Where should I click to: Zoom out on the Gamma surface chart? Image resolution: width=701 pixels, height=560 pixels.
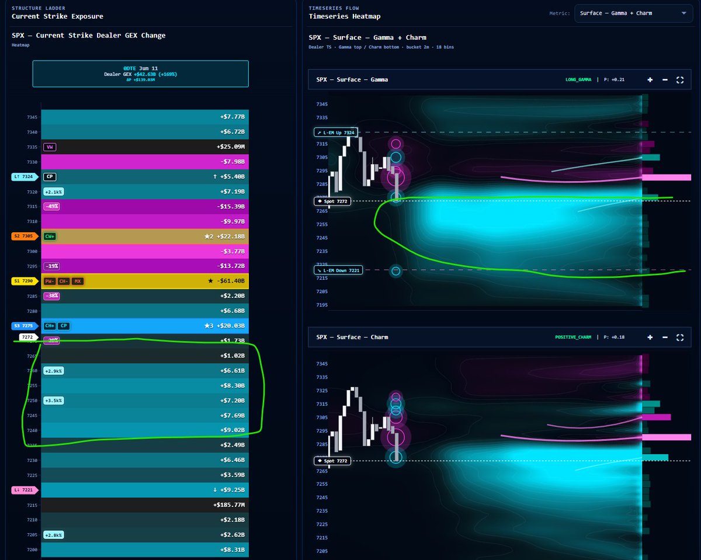point(665,79)
